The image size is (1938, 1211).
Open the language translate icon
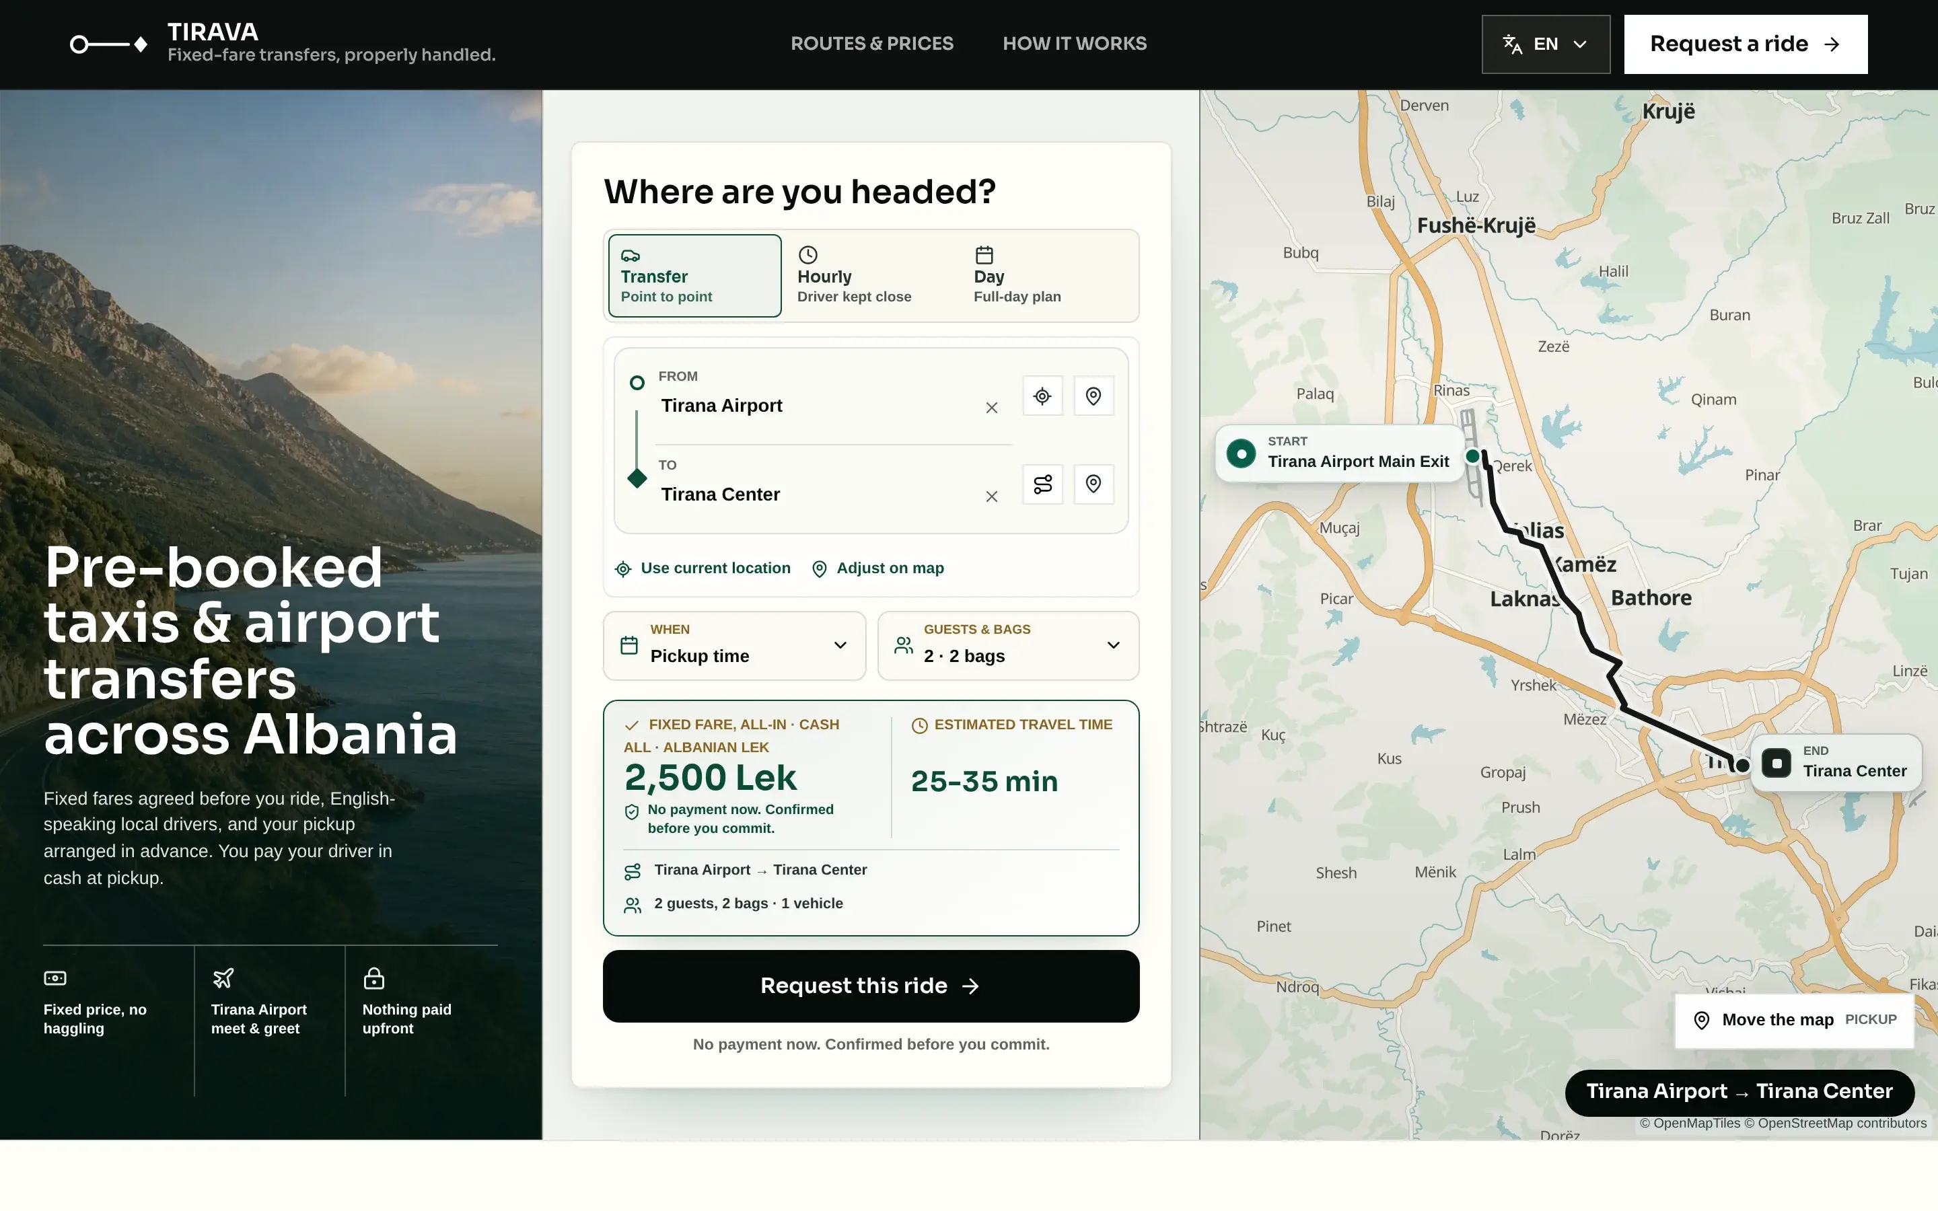pos(1512,44)
